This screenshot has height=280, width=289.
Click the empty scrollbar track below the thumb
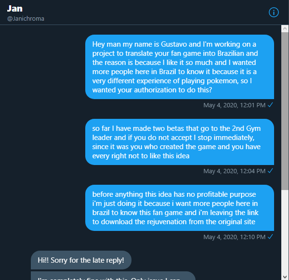point(285,231)
